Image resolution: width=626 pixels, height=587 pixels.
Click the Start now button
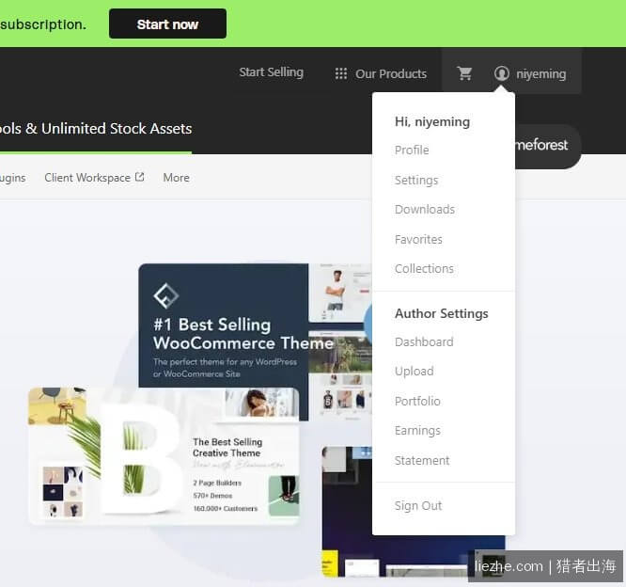(x=167, y=24)
